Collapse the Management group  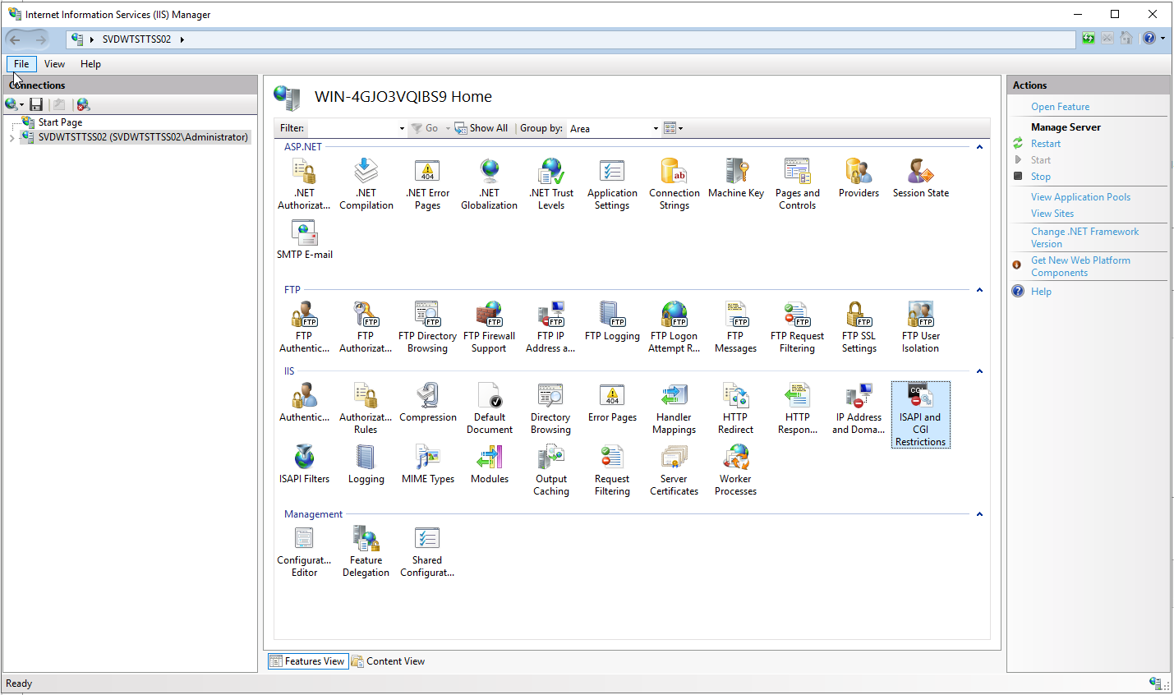click(979, 514)
